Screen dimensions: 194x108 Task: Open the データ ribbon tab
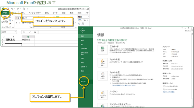point(55,13)
